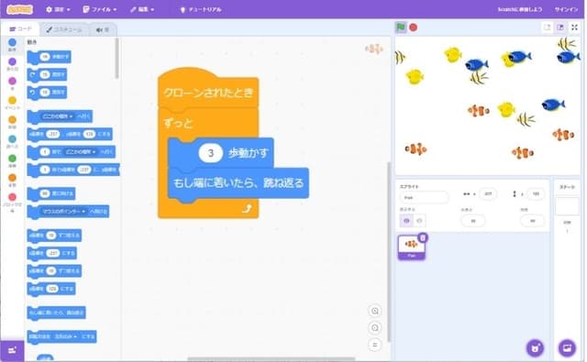The image size is (587, 362).
Task: Click the sprite name field containing Fish
Action: coord(424,197)
